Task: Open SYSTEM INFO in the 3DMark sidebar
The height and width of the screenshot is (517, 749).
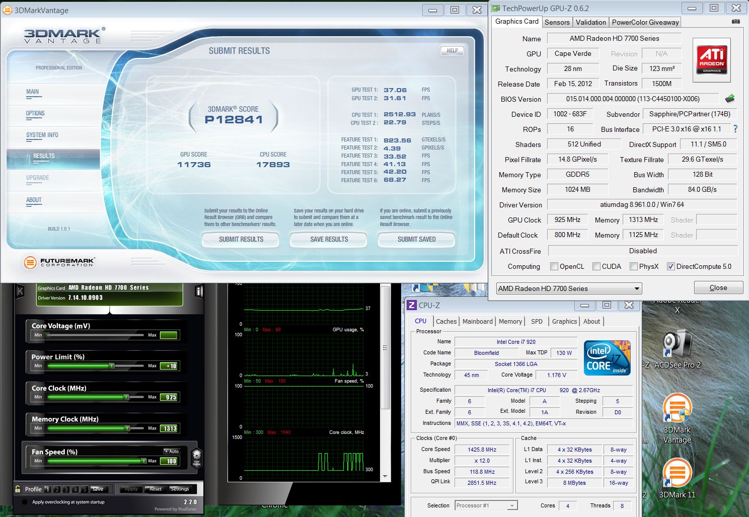Action: coord(42,135)
